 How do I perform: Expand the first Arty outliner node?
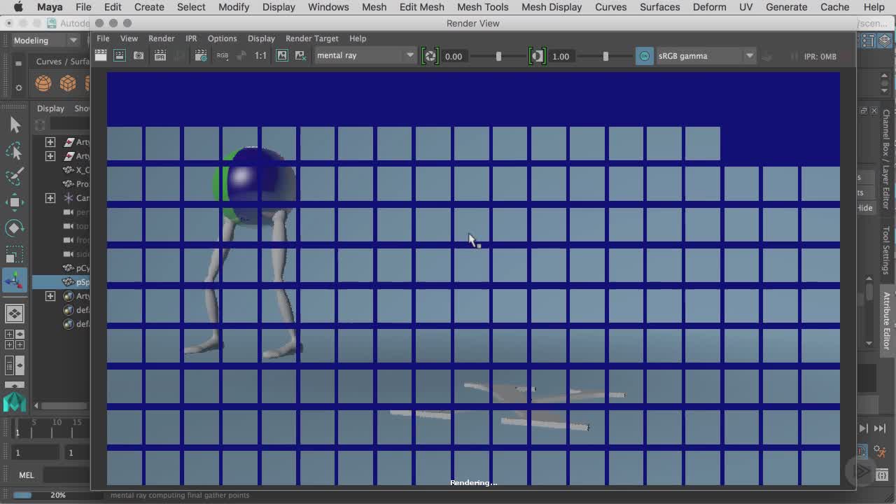50,142
